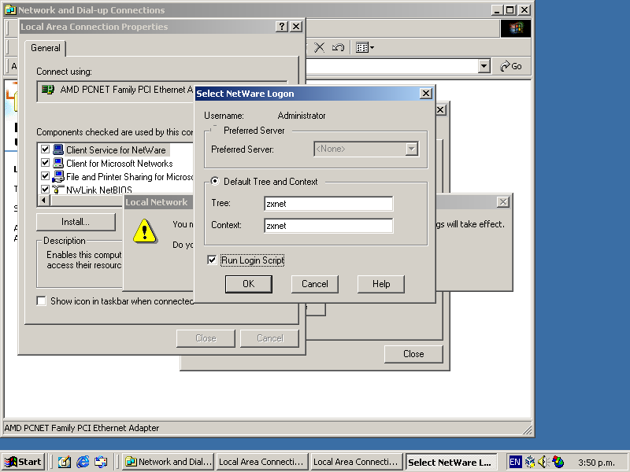Click the components list left scroll arrow
This screenshot has width=630, height=472.
coord(43,200)
